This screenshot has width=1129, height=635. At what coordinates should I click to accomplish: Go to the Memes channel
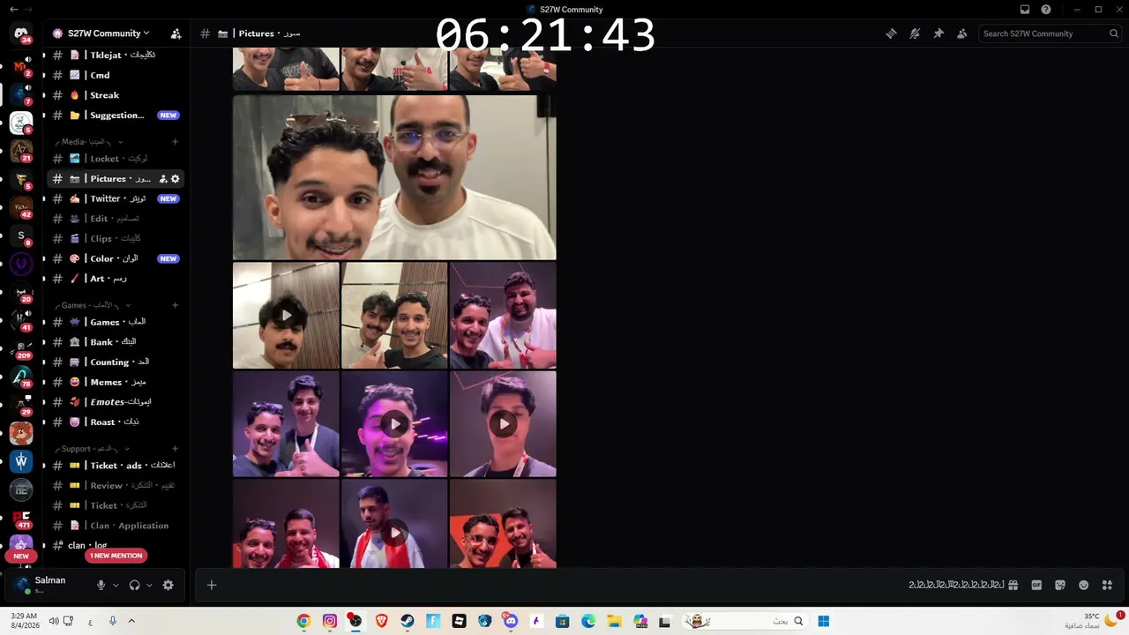click(x=115, y=382)
